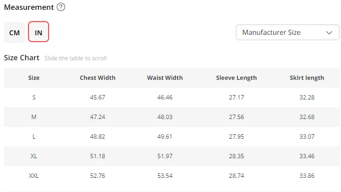Select the IN unit toggle
The height and width of the screenshot is (192, 341).
(x=38, y=32)
